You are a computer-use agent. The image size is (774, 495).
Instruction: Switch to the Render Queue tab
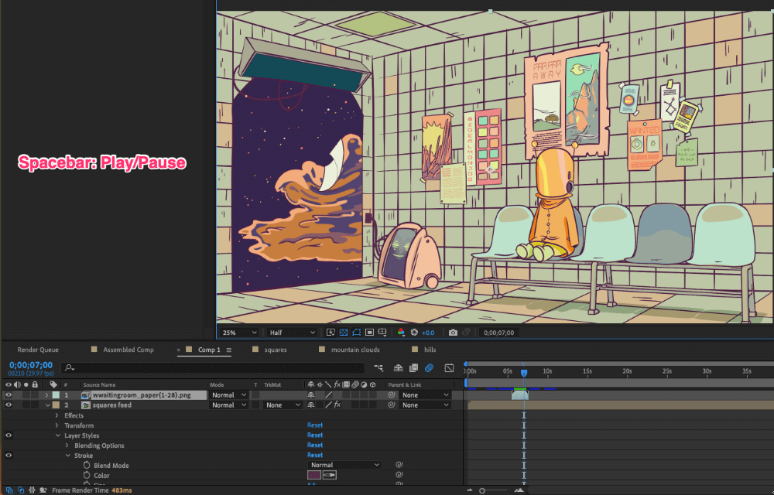[38, 350]
